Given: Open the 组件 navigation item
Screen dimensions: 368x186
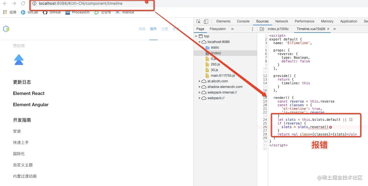Looking at the screenshot, I should 153,29.
